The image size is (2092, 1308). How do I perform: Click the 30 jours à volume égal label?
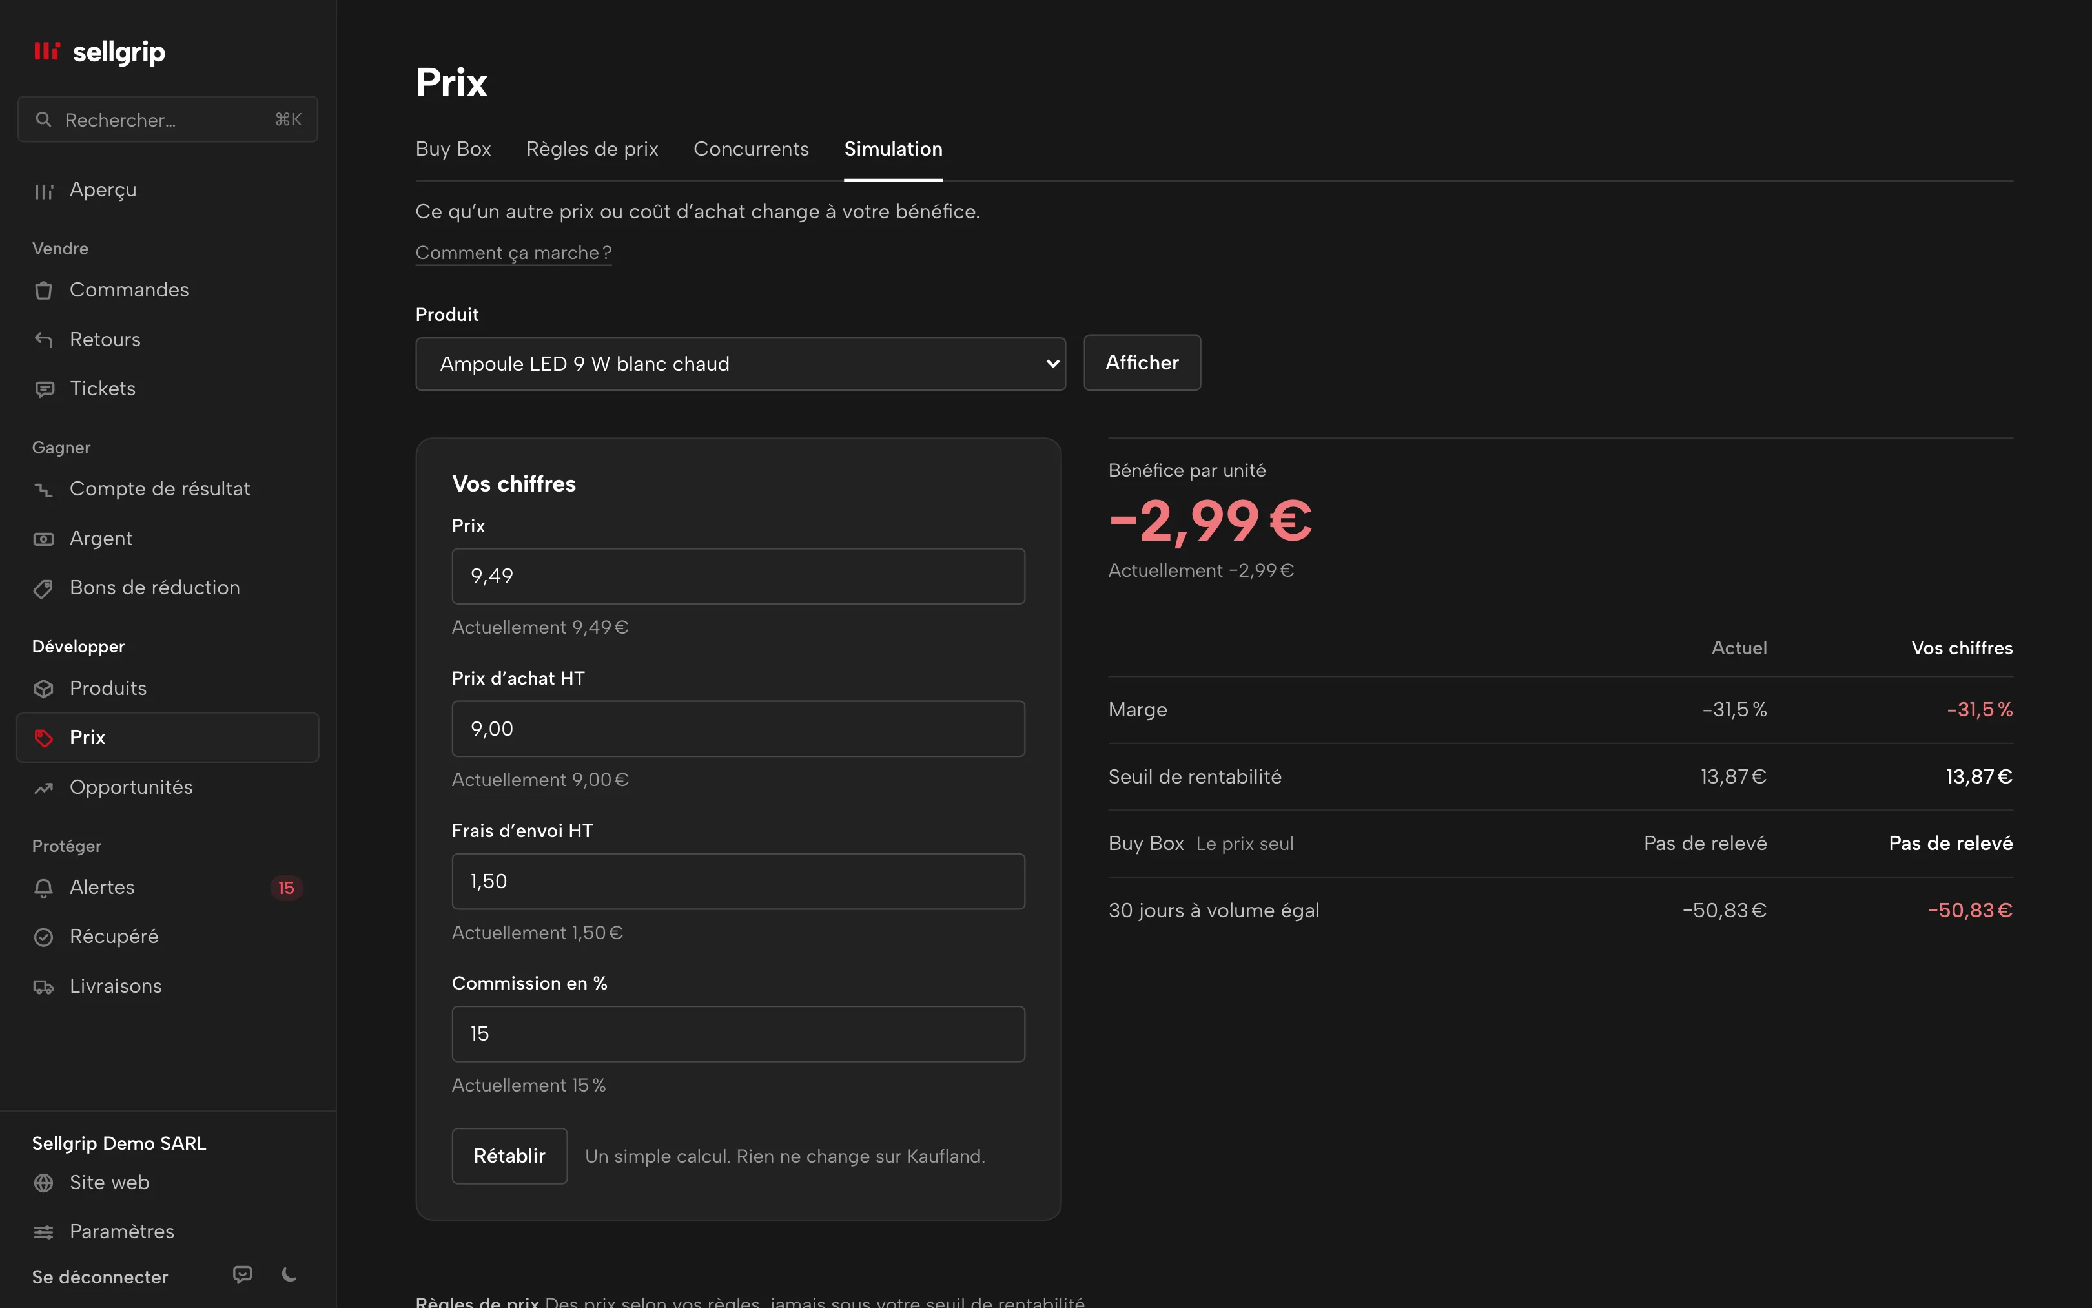tap(1214, 910)
